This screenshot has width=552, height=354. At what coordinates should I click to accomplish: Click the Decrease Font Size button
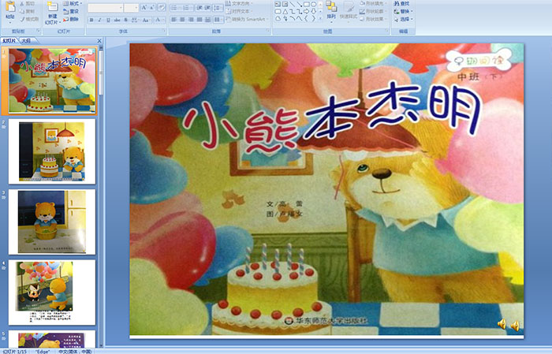152,7
